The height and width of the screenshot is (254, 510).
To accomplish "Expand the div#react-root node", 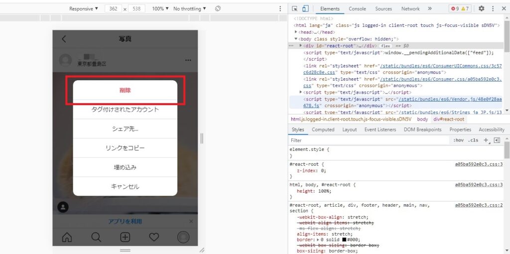I will [300, 45].
